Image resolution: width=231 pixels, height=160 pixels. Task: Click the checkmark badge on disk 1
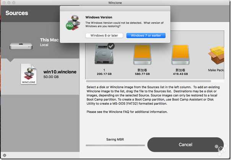[x=111, y=46]
